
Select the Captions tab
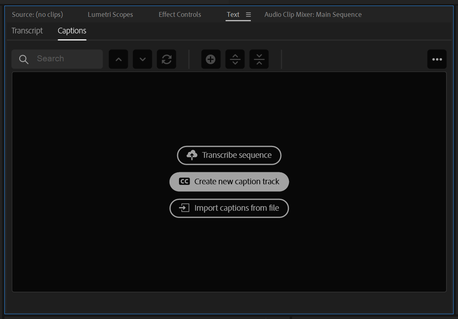tap(72, 31)
